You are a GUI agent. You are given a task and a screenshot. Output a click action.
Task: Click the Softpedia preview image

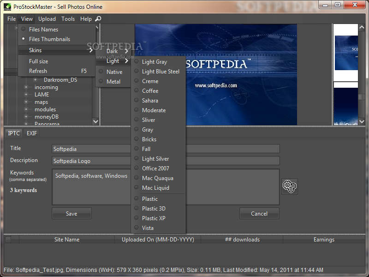tap(216, 74)
